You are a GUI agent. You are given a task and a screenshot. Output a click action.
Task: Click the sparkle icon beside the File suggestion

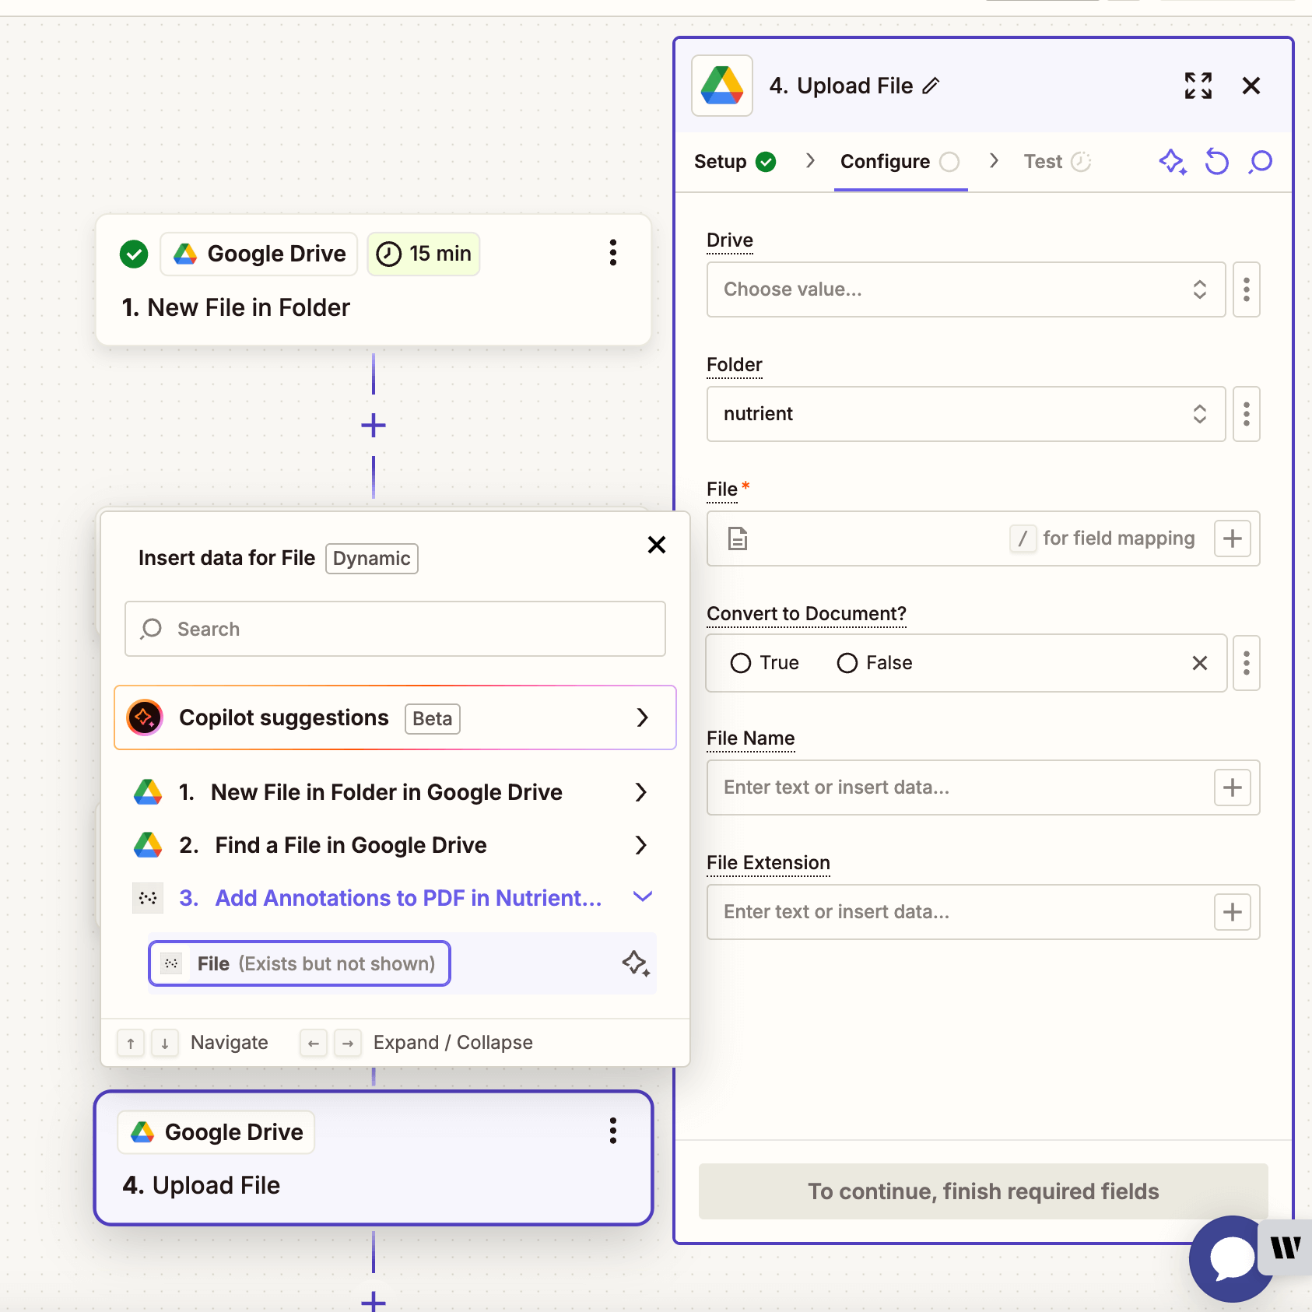(x=636, y=963)
